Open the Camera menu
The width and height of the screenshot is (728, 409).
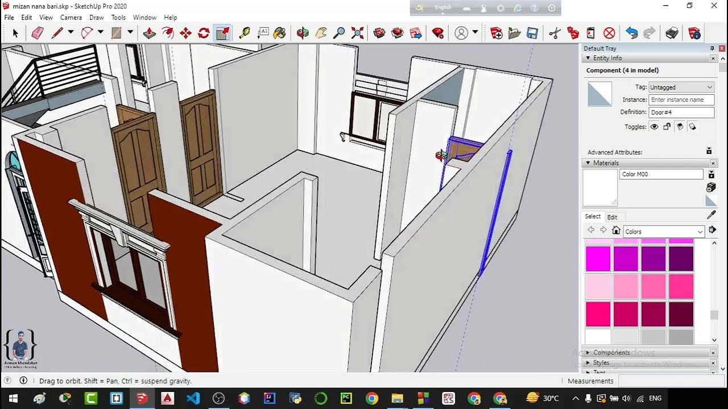pyautogui.click(x=71, y=18)
